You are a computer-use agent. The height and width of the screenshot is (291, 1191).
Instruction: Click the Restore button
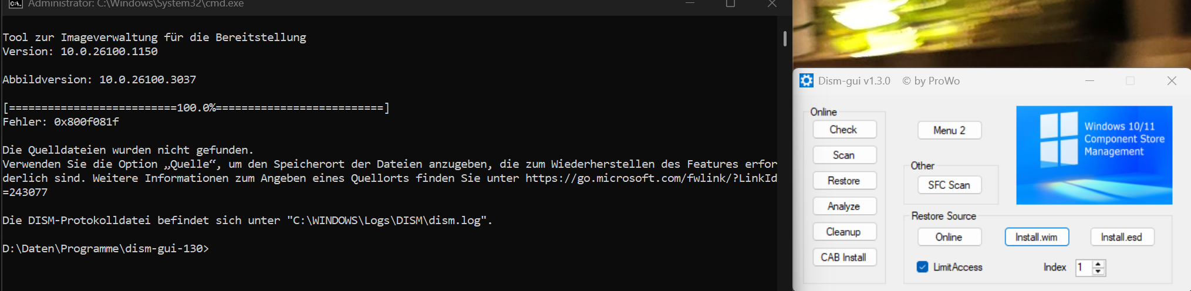coord(844,181)
